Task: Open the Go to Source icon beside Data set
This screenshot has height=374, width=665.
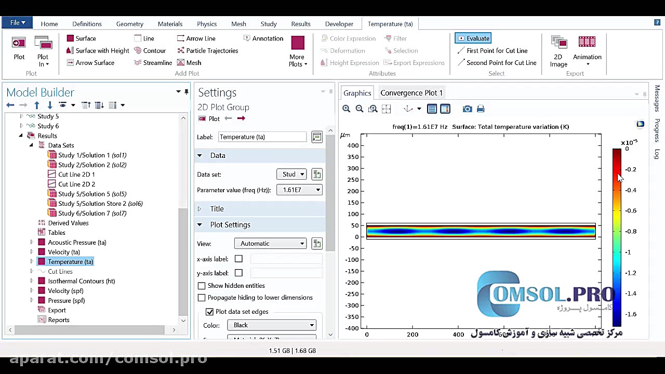Action: pyautogui.click(x=317, y=175)
